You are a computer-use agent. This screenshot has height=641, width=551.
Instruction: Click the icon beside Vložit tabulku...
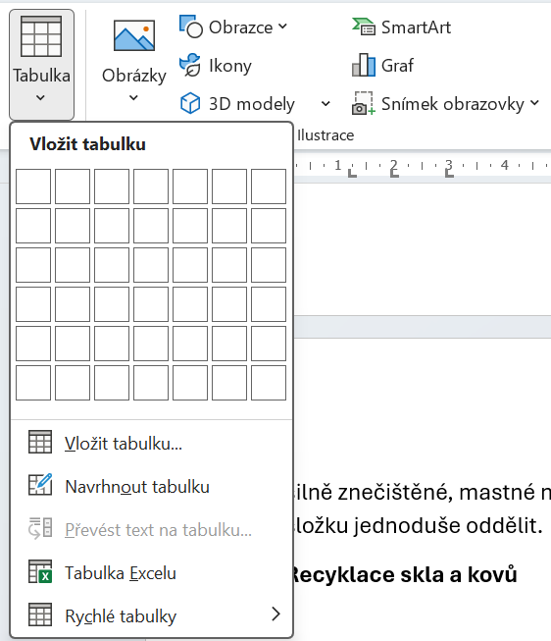click(x=40, y=442)
